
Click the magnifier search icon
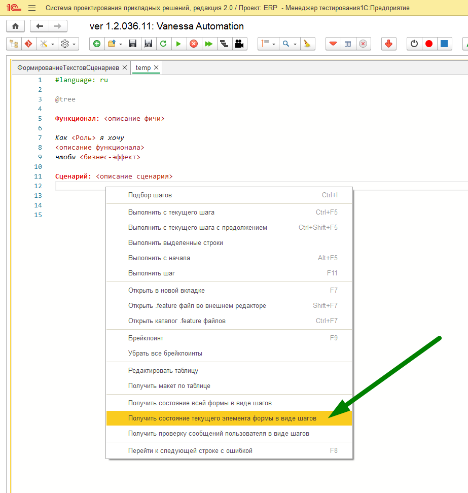coord(285,44)
